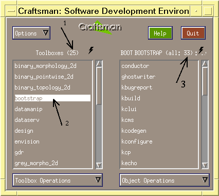Open the window menu in title bar
The image size is (219, 196).
pyautogui.click(x=11, y=11)
